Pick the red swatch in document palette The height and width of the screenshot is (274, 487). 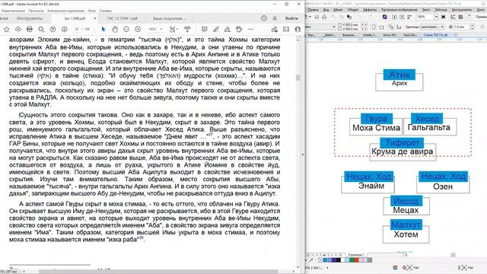click(x=356, y=260)
